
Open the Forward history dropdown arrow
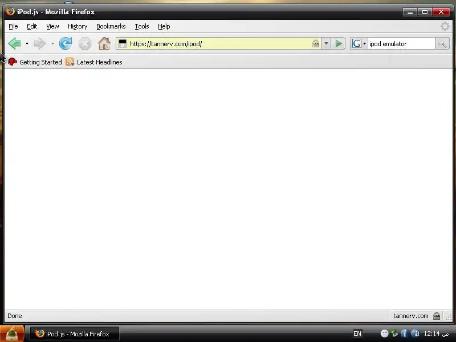(52, 44)
